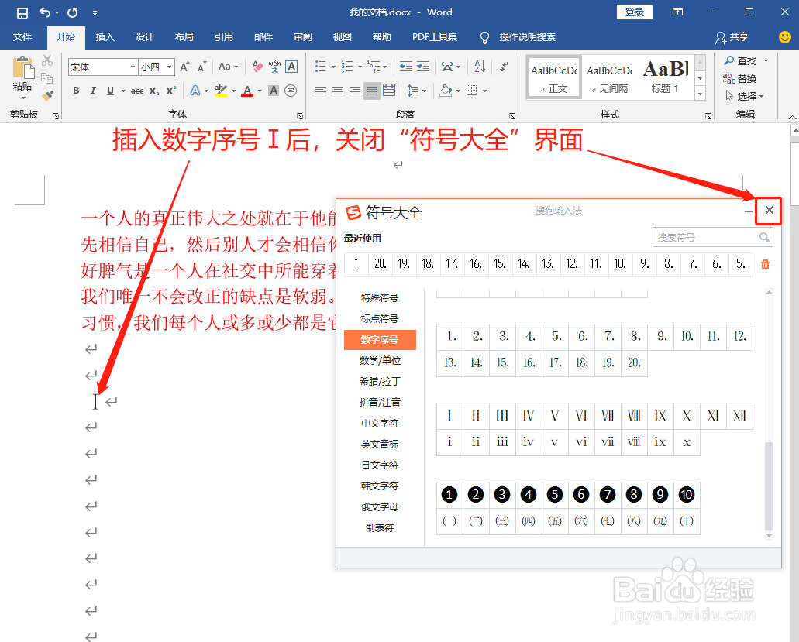Viewport: 799px width, 642px height.
Task: Click the 登录 button
Action: coord(634,12)
